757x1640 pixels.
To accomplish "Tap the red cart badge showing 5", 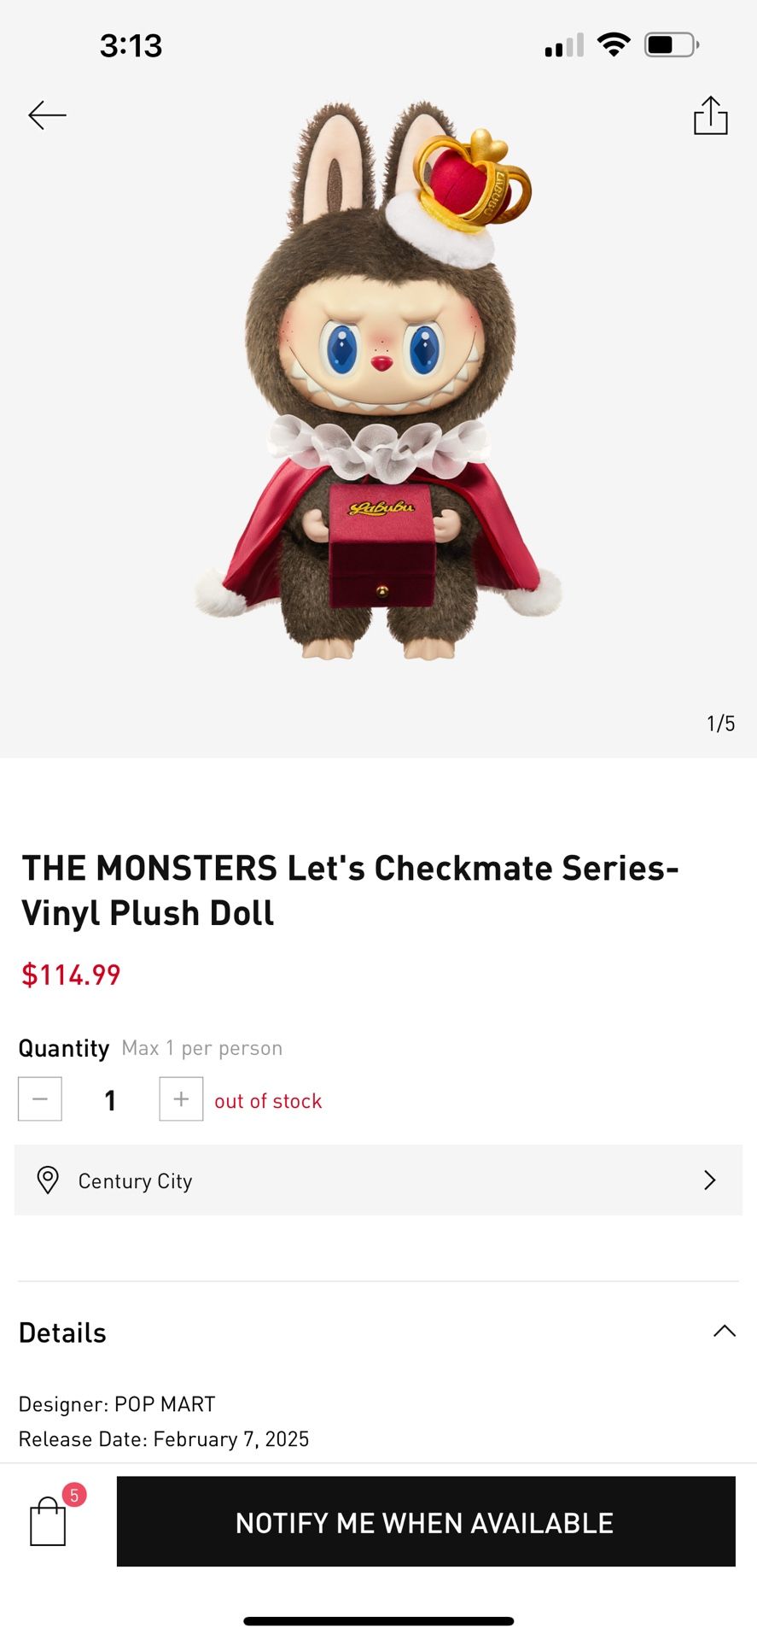I will tap(74, 1495).
